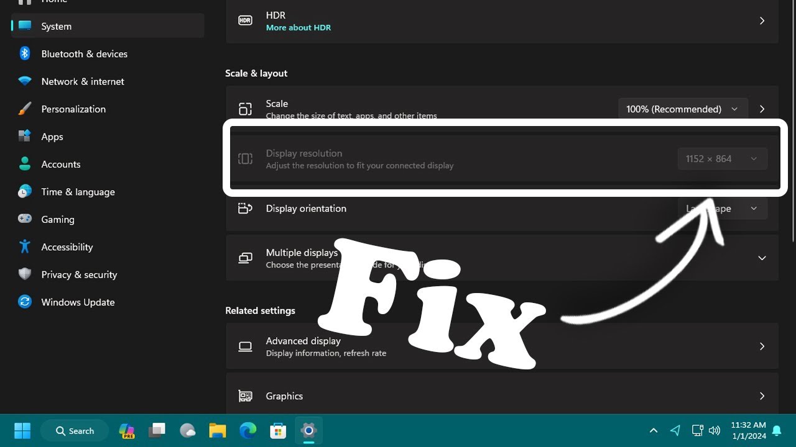Open Graphics row chevron
This screenshot has width=796, height=447.
click(x=762, y=396)
